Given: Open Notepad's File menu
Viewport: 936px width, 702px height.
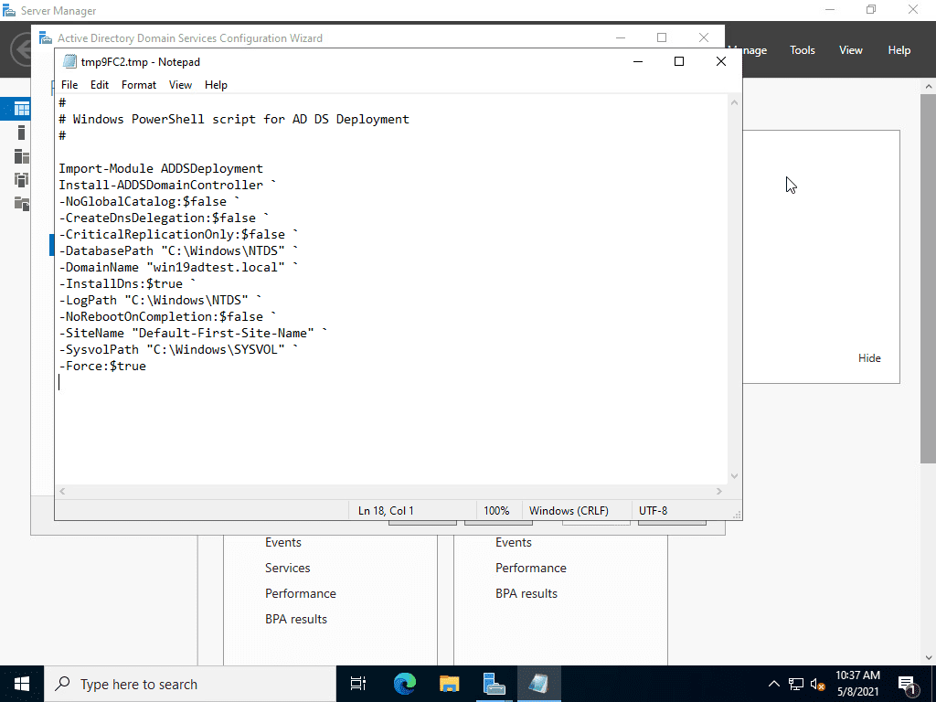Looking at the screenshot, I should click(69, 84).
